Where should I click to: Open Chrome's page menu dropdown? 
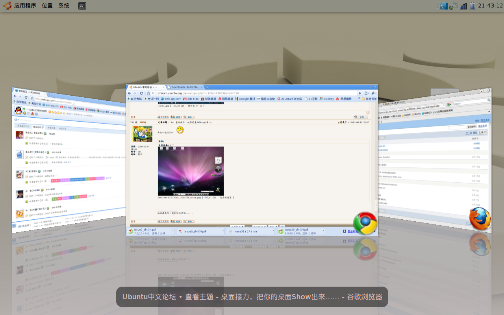(x=367, y=93)
